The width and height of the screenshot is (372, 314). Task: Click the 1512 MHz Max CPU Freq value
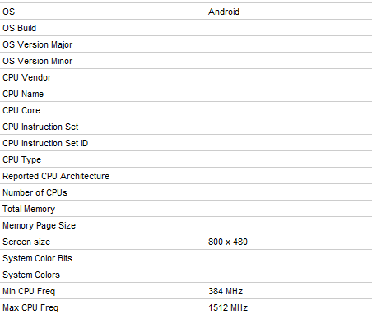[x=228, y=307]
